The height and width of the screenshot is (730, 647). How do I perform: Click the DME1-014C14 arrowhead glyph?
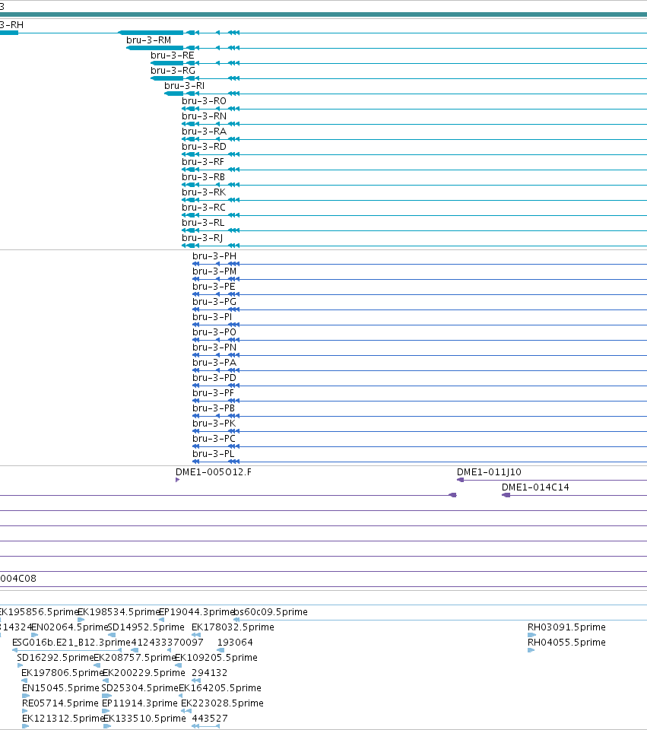[506, 495]
